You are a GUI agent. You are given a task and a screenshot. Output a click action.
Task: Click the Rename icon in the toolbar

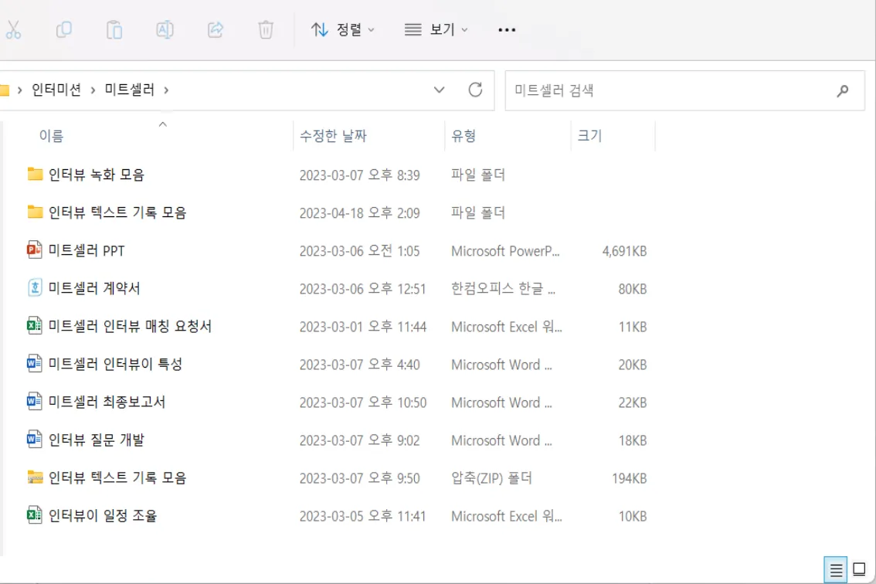[x=165, y=29]
